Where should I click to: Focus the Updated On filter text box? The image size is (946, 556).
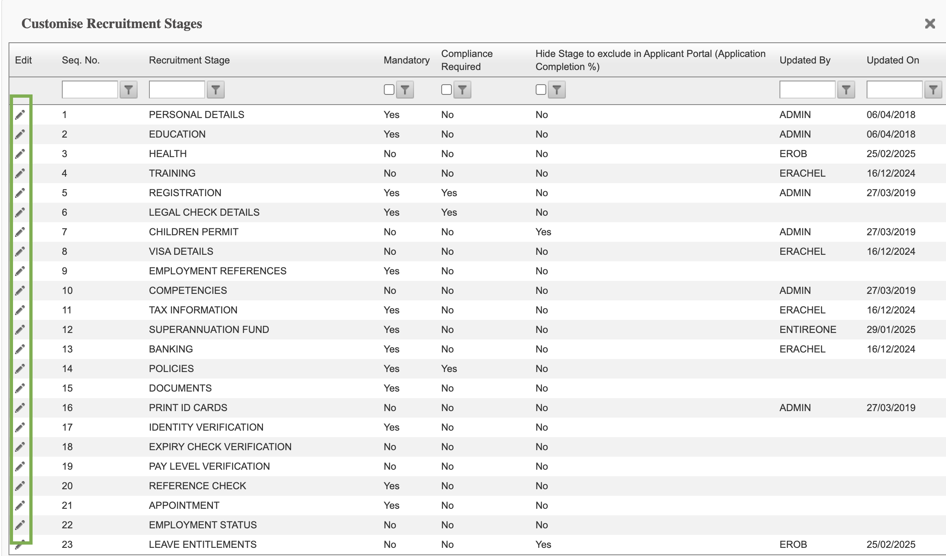pyautogui.click(x=895, y=90)
